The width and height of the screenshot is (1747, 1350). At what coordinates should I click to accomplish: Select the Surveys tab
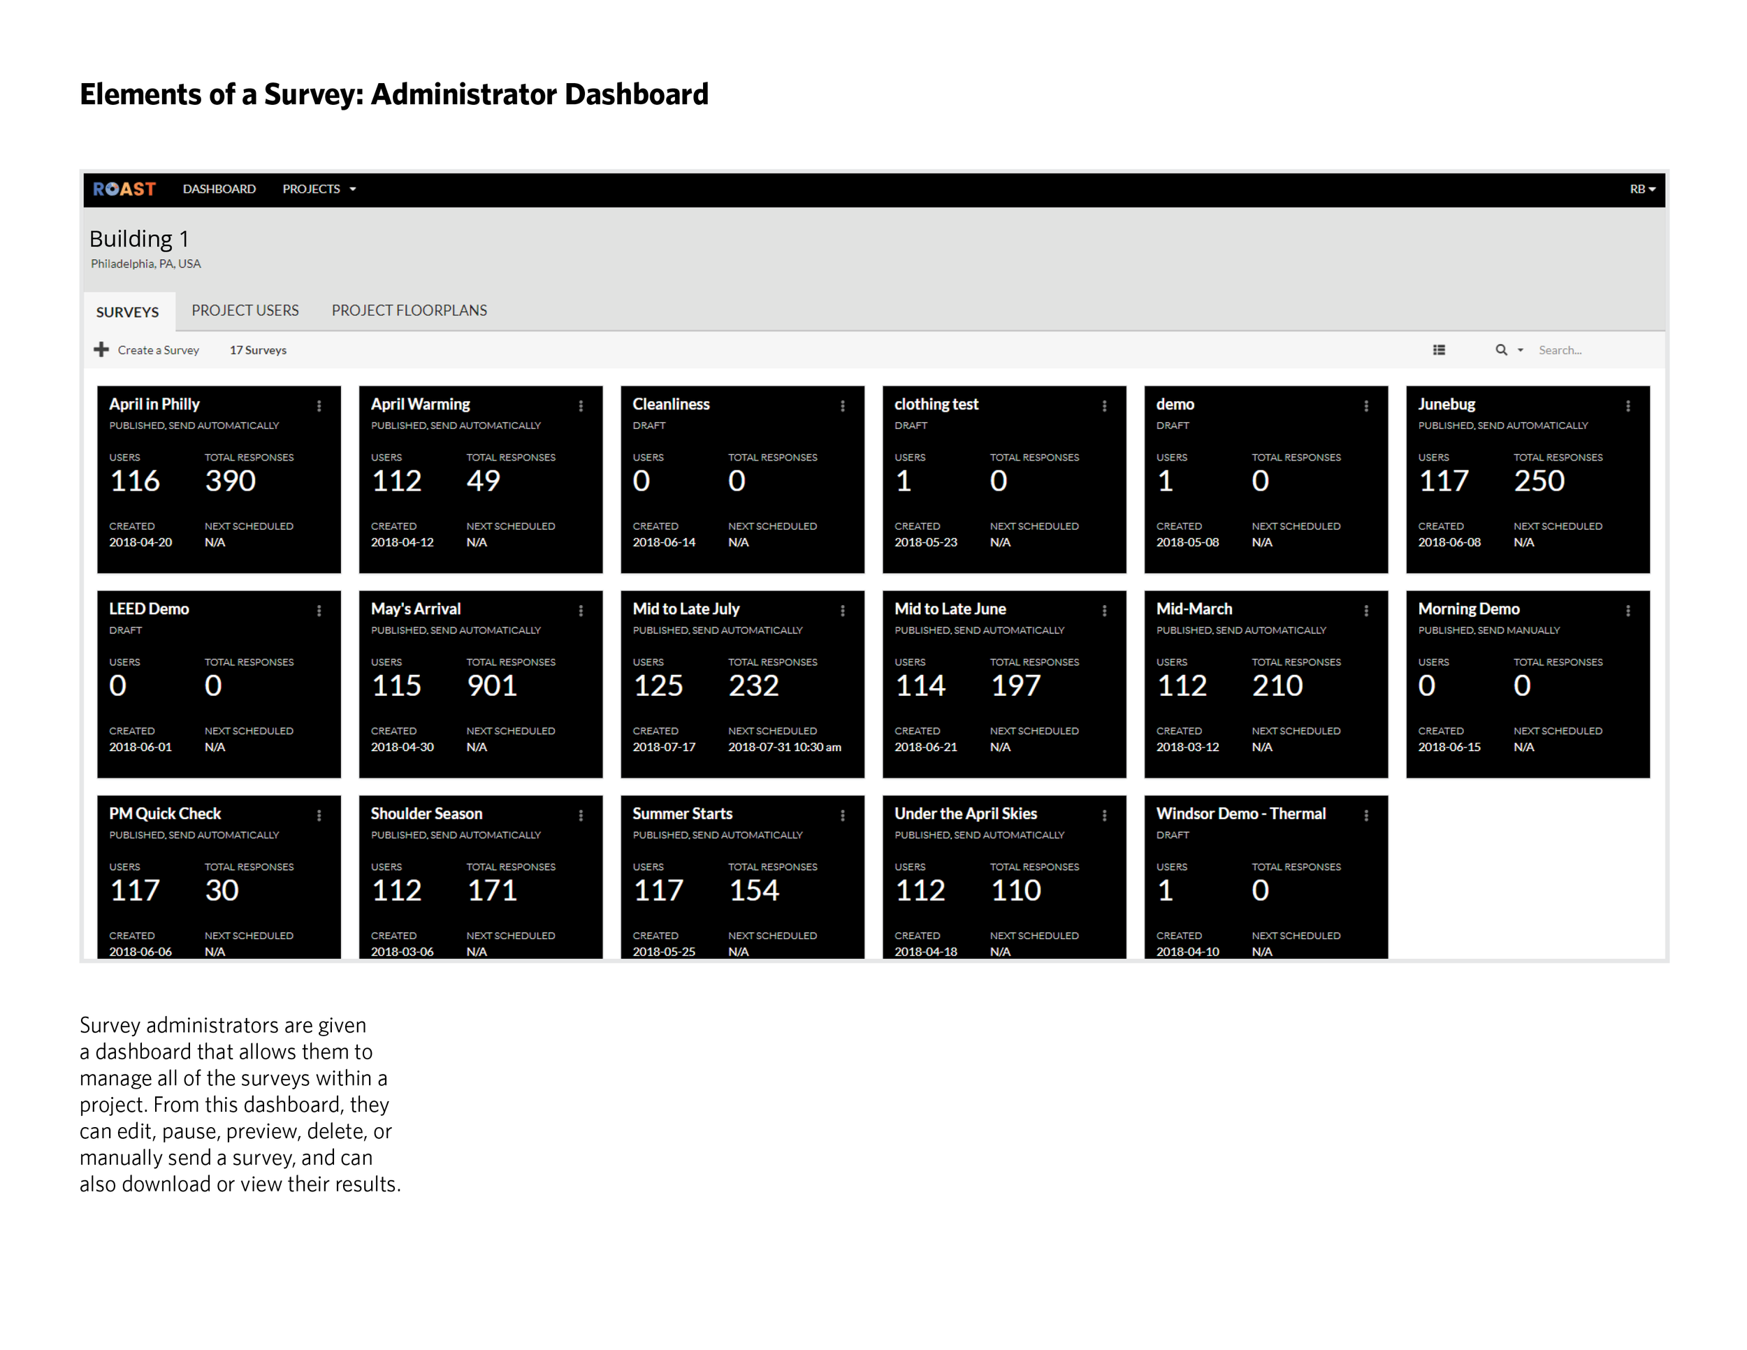[128, 312]
